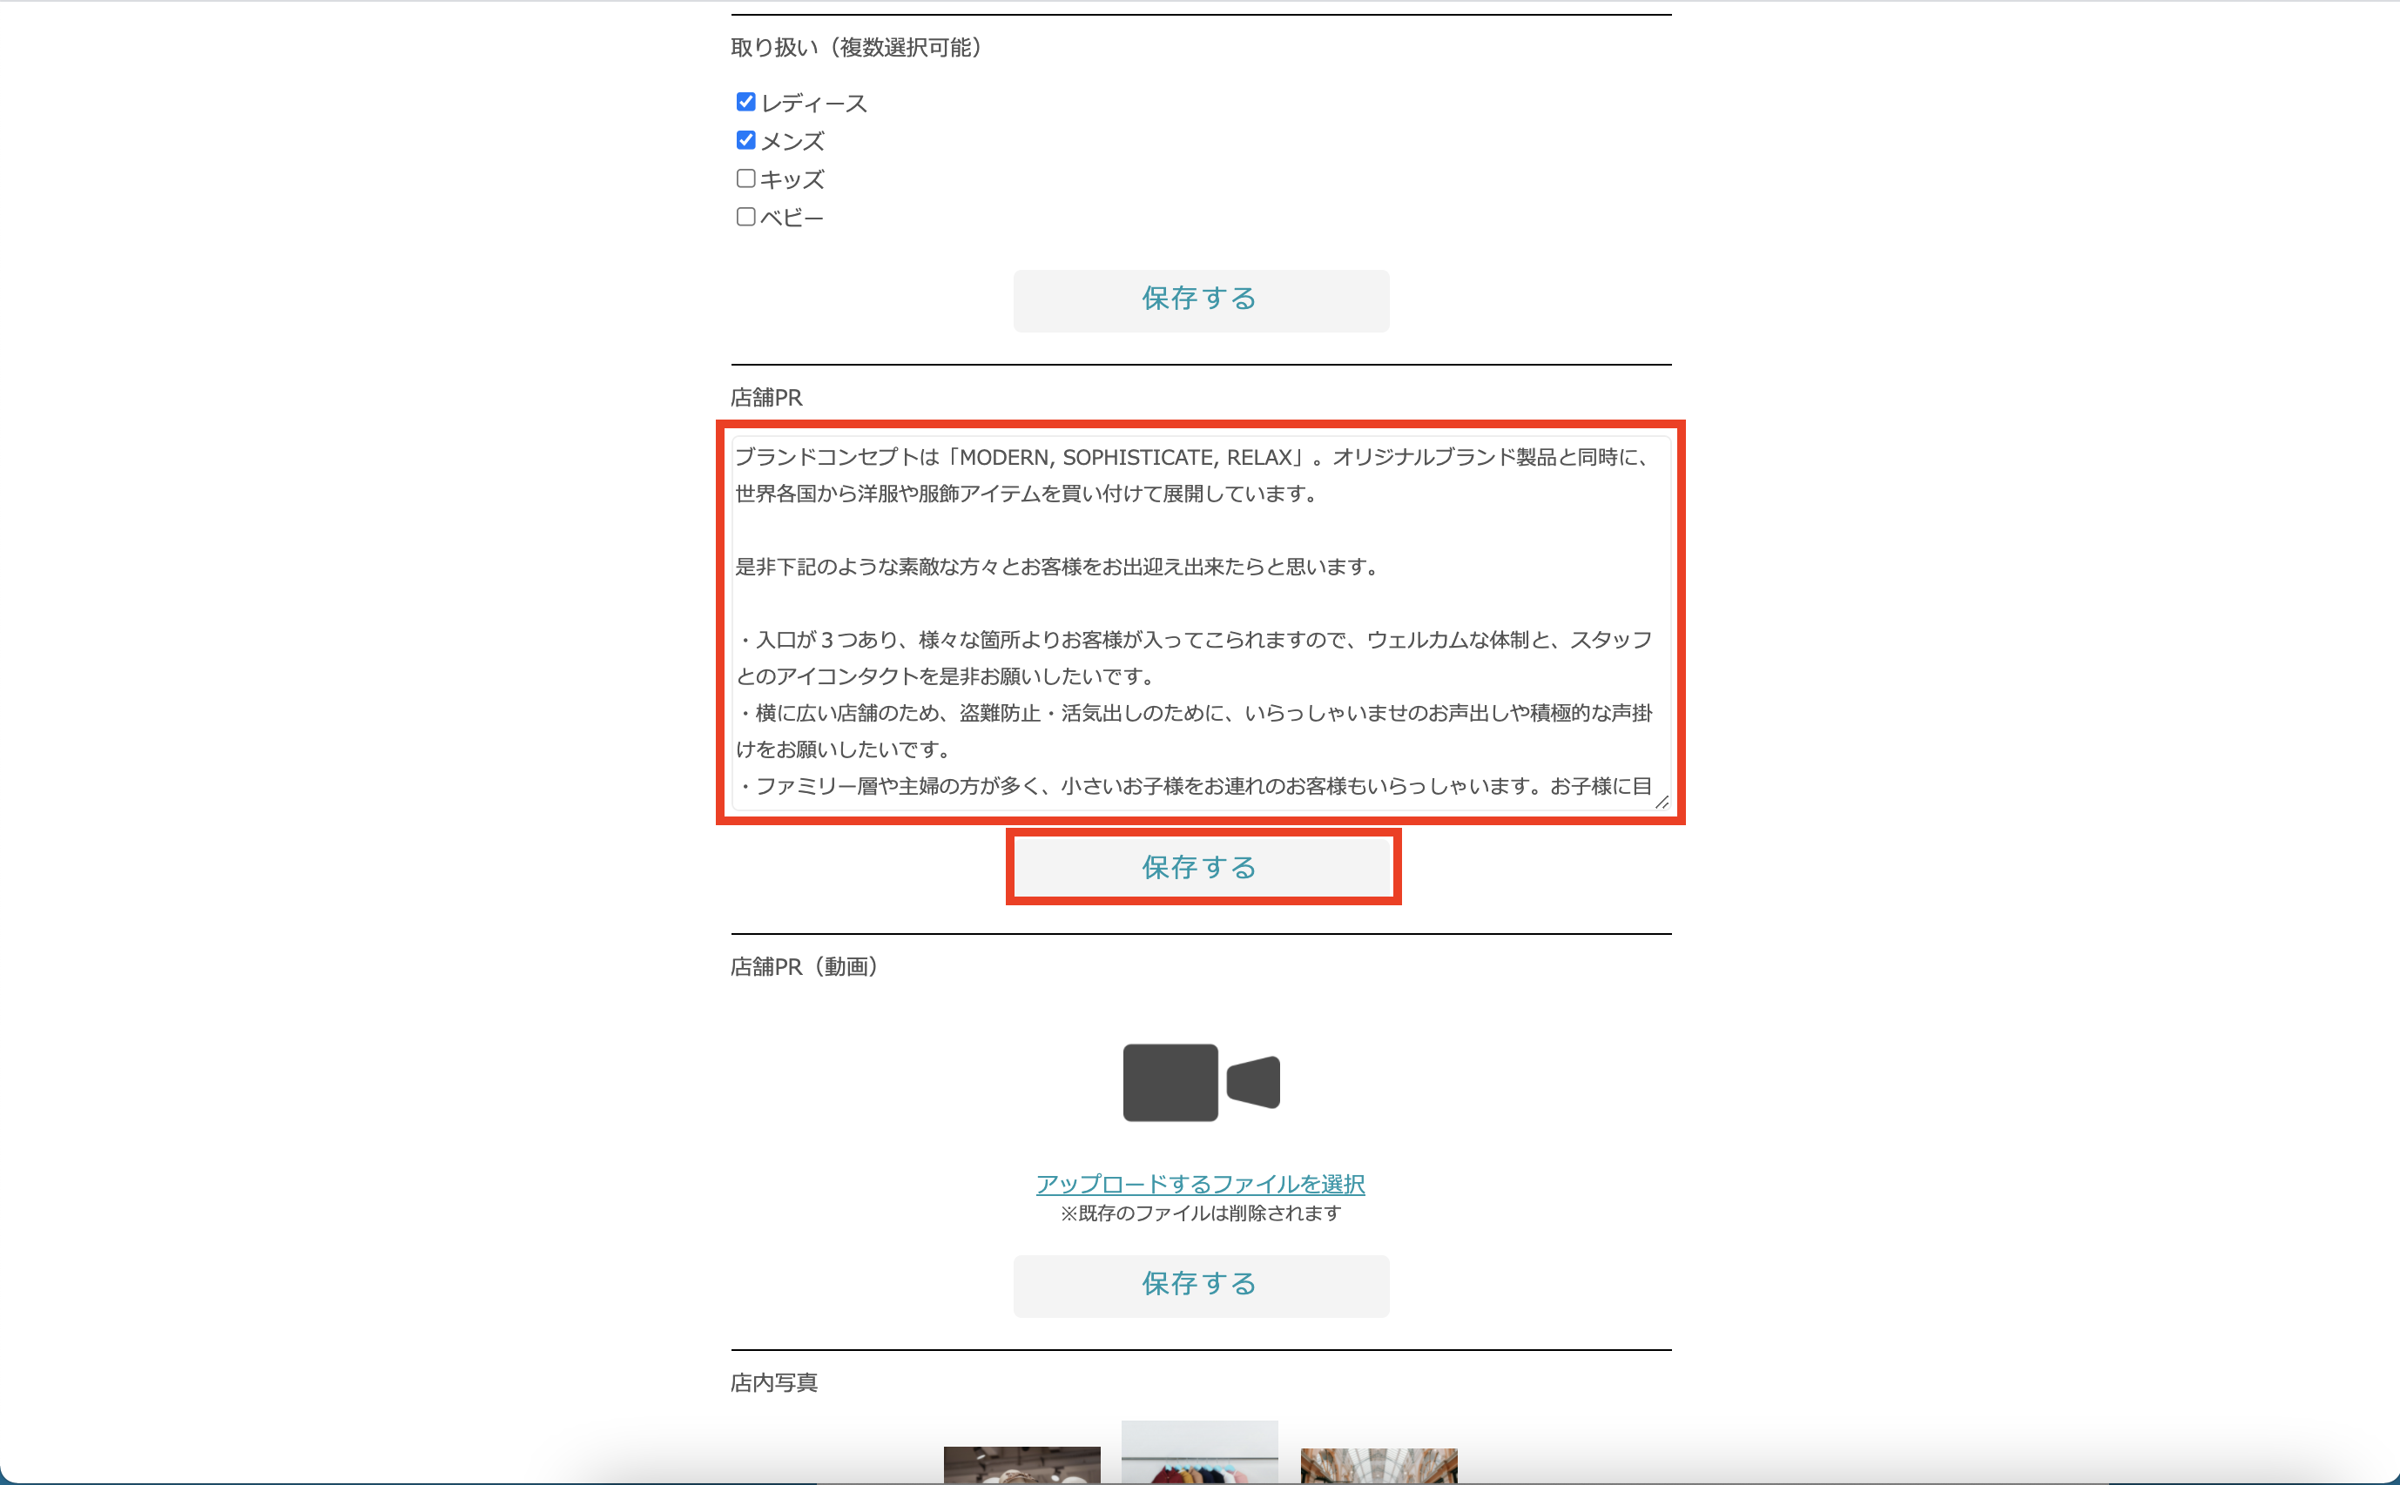
Task: Enable the ベビー checkbox
Action: pyautogui.click(x=745, y=216)
